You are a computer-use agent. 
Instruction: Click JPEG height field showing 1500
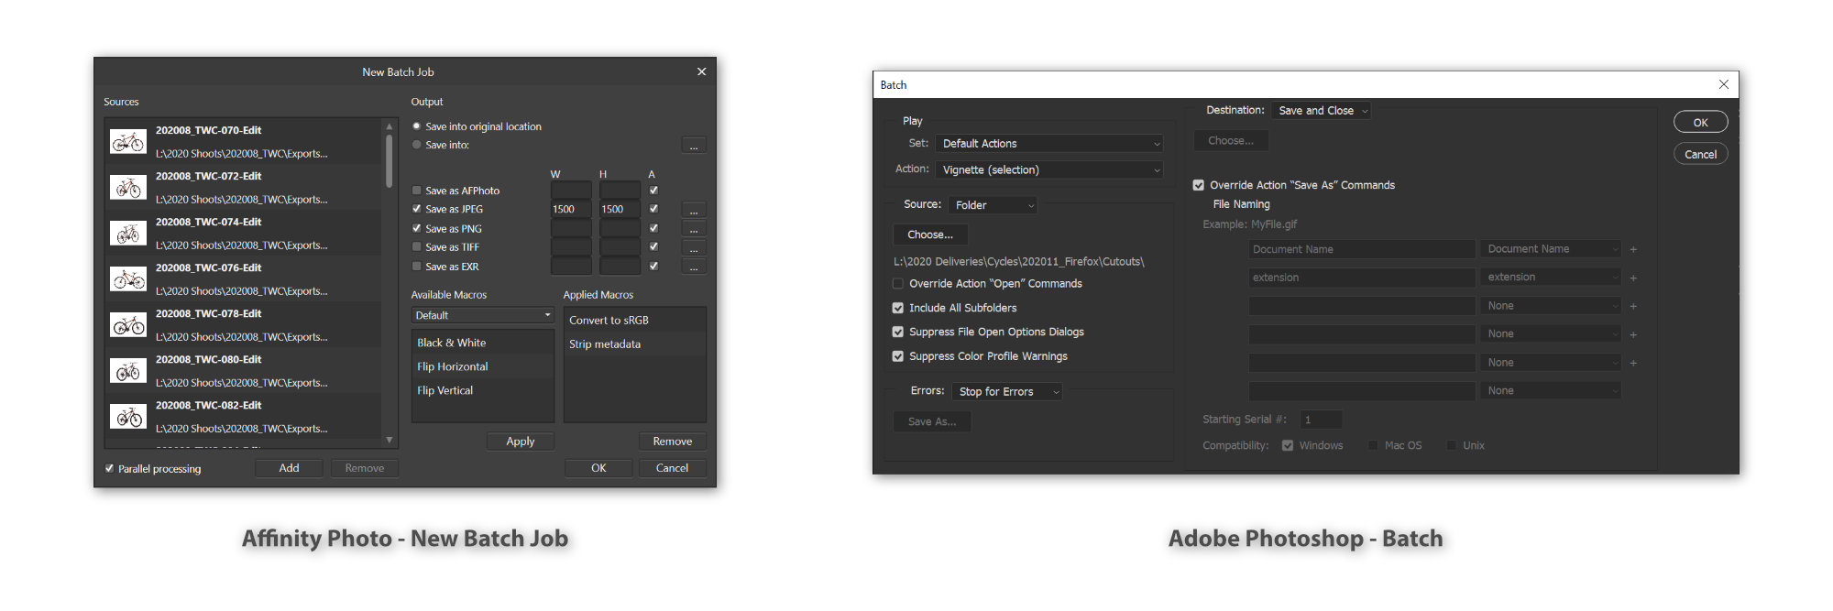pos(620,210)
